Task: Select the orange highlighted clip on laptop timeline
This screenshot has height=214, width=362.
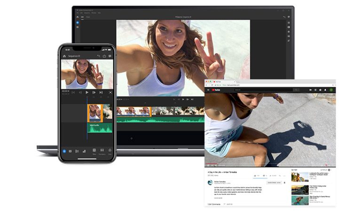Action: point(134,111)
